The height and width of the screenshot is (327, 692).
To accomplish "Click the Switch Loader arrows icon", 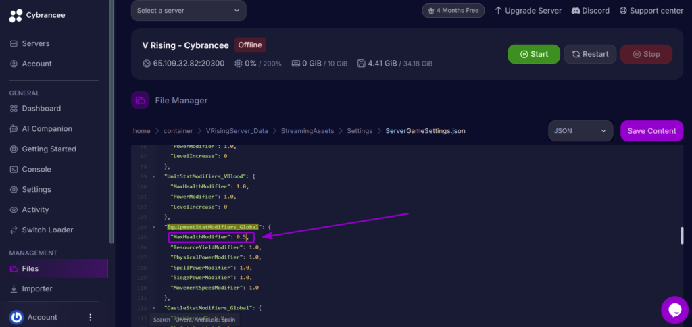I will click(14, 230).
